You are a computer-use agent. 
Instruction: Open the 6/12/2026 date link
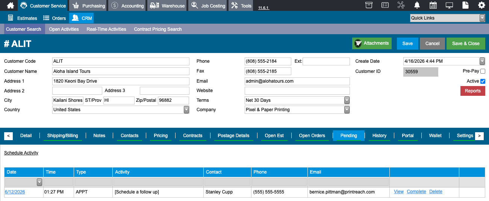(15, 192)
